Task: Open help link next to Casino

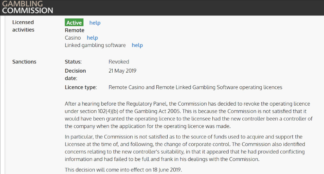Action: tap(92, 38)
